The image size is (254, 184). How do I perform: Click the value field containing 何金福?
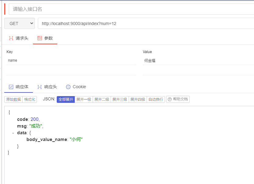coord(198,60)
